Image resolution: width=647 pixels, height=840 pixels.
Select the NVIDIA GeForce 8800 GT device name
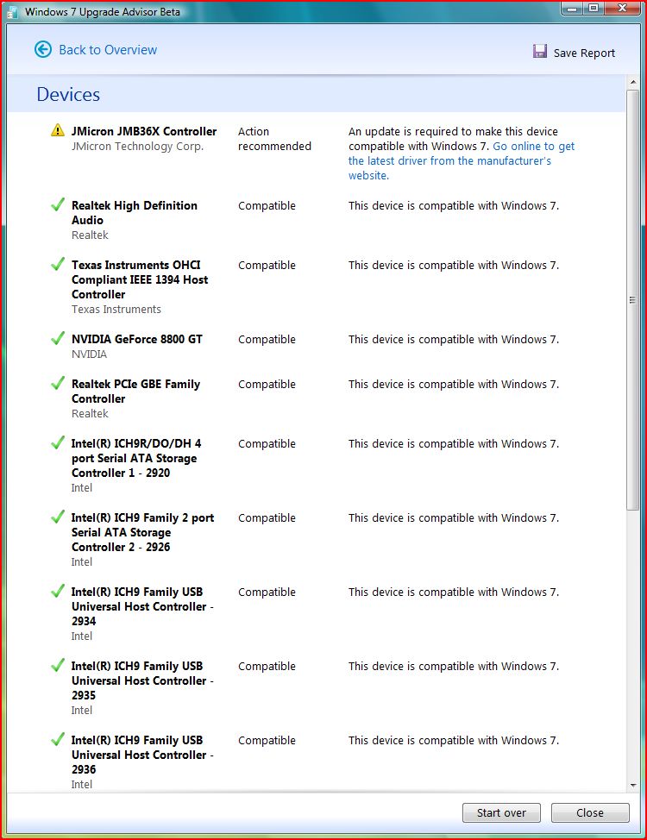coord(137,339)
